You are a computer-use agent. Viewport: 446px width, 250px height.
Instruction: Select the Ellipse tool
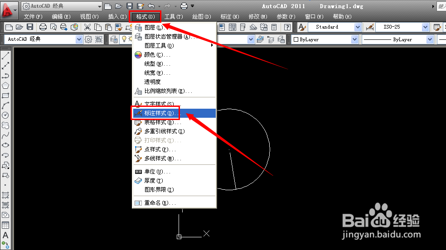click(5, 145)
